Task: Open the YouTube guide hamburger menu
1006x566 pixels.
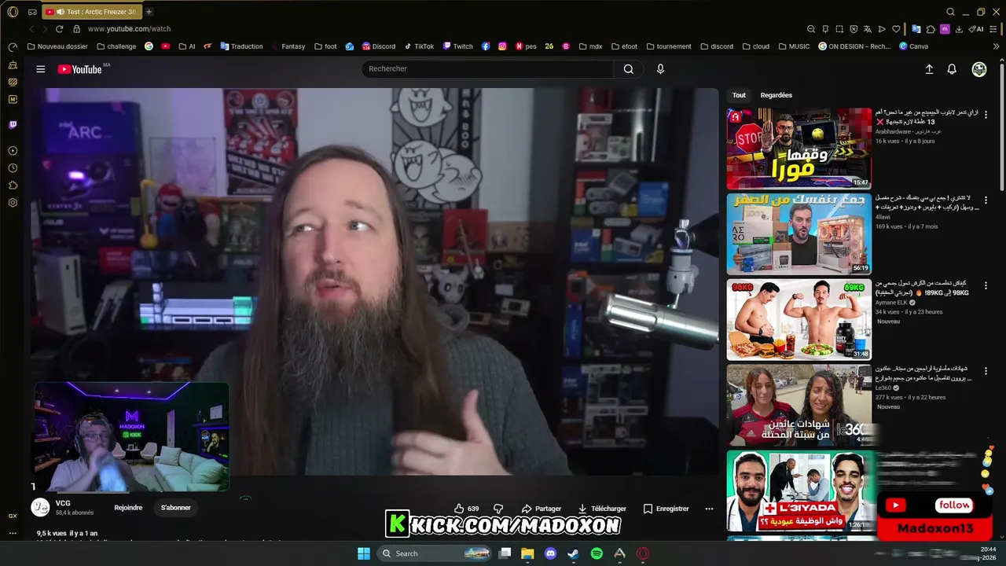Action: pos(41,69)
